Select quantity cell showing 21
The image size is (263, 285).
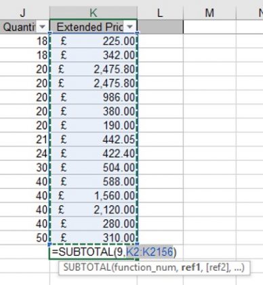point(24,139)
